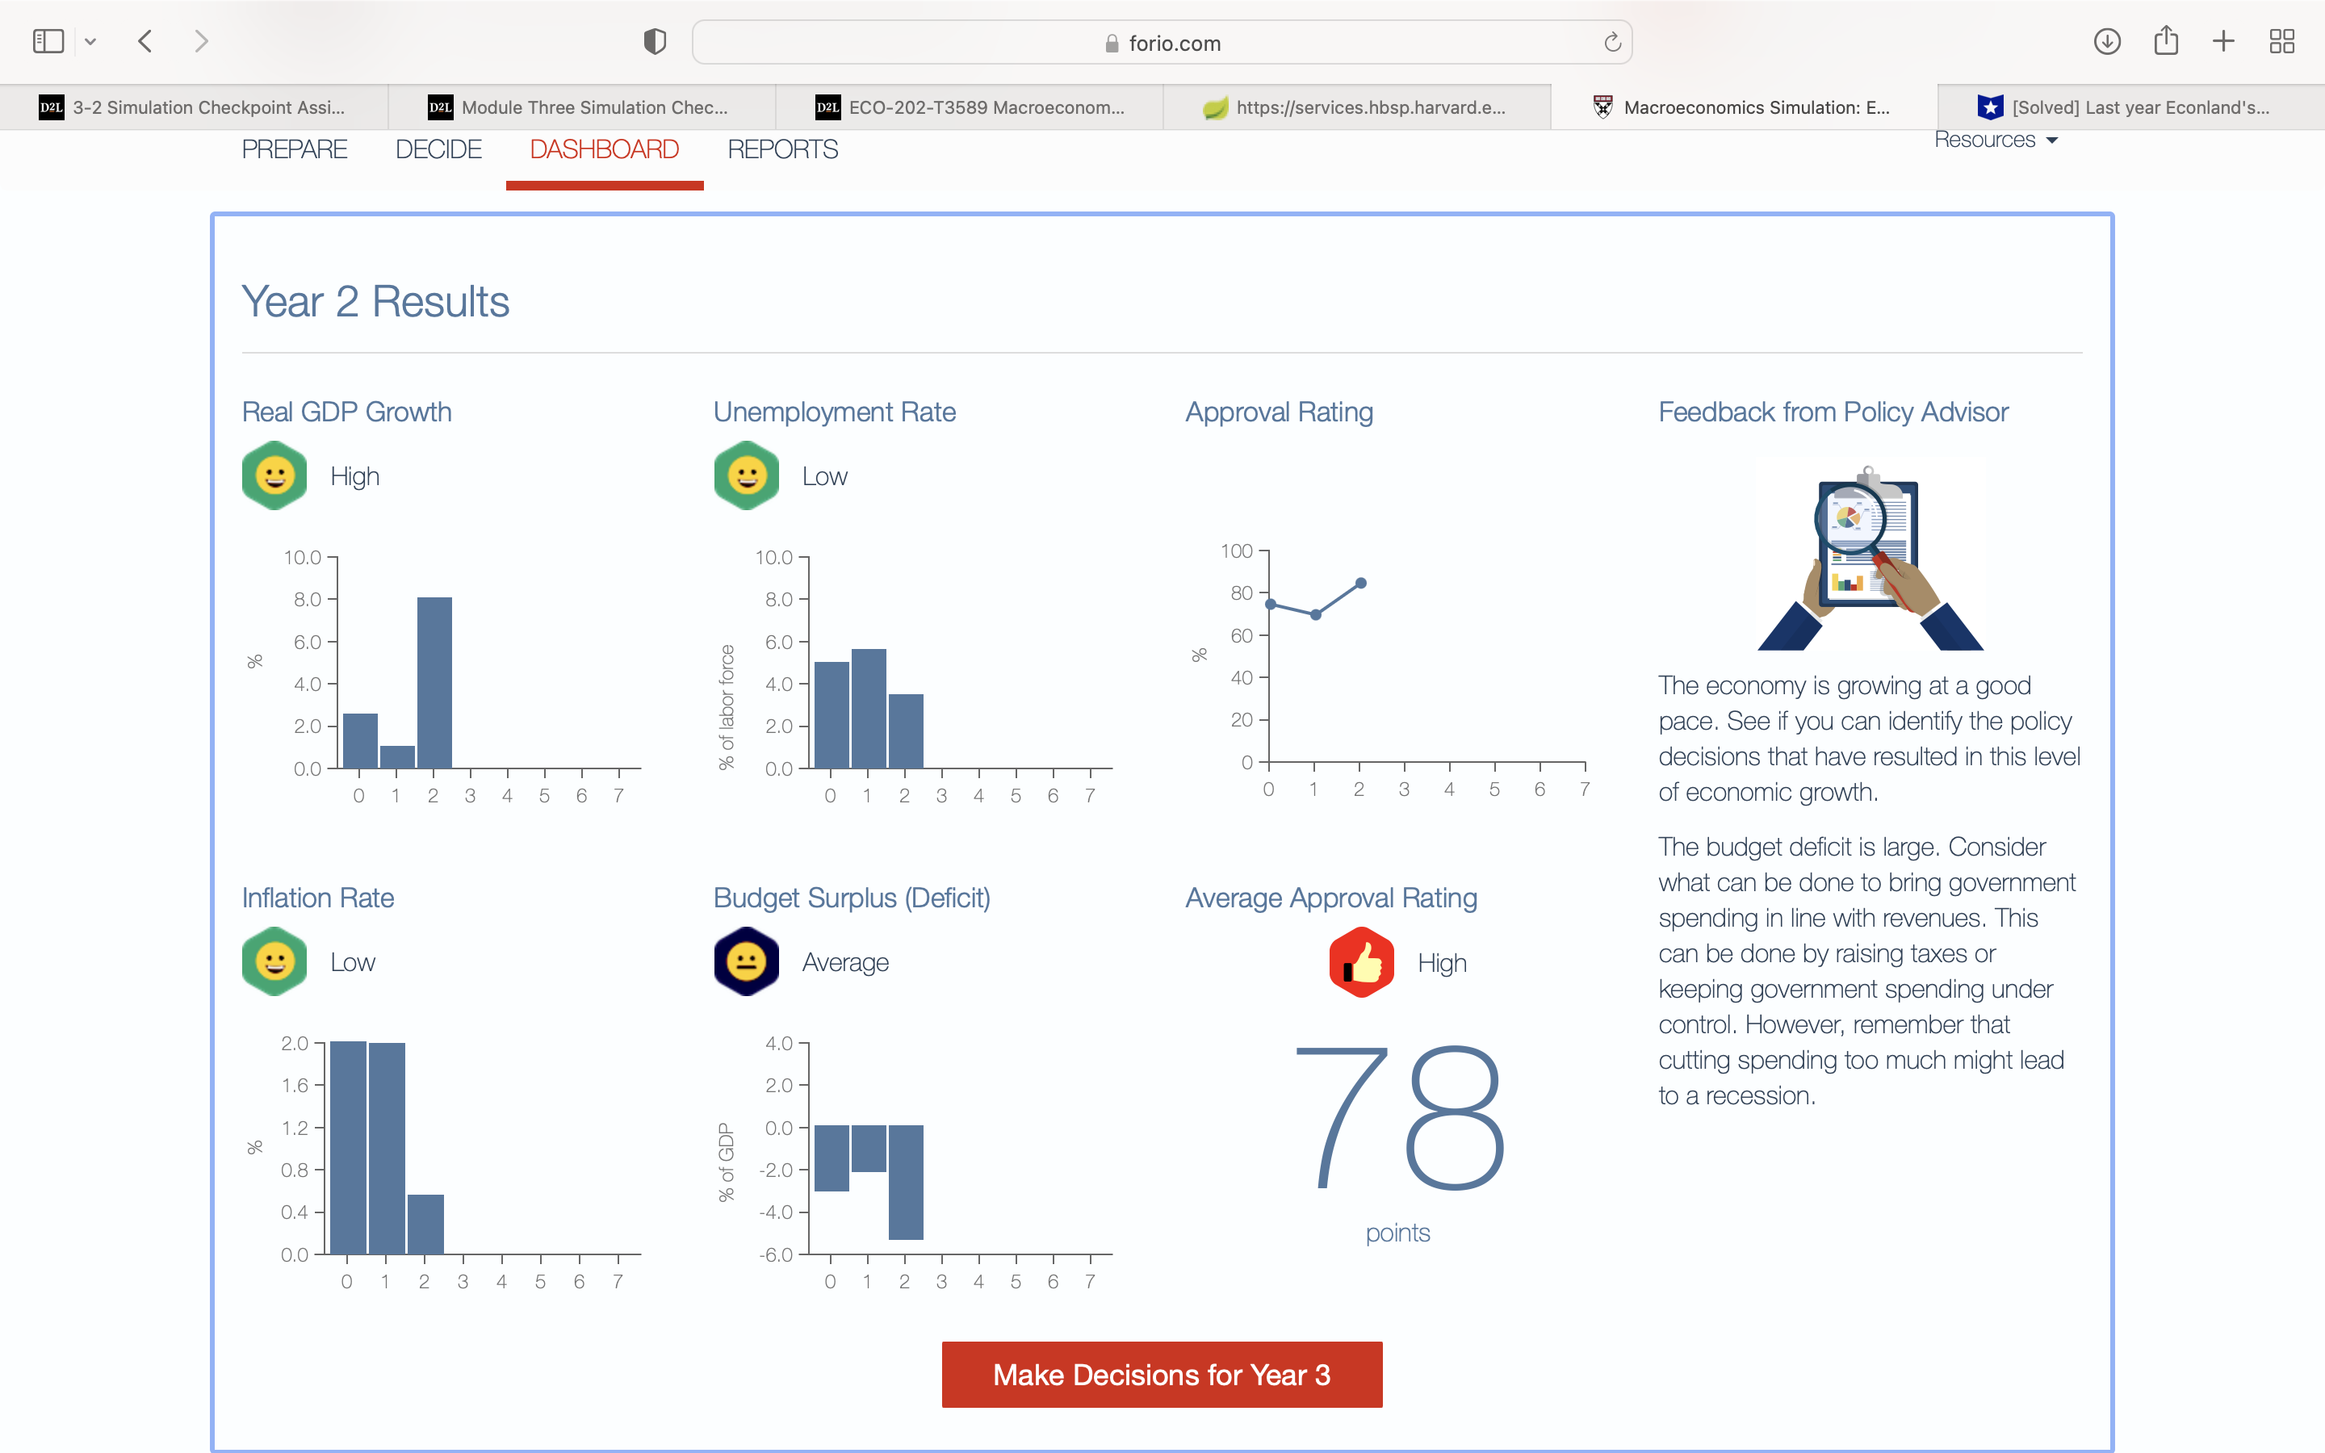Open the downloads icon in the toolbar
Image resolution: width=2325 pixels, height=1453 pixels.
tap(2106, 41)
